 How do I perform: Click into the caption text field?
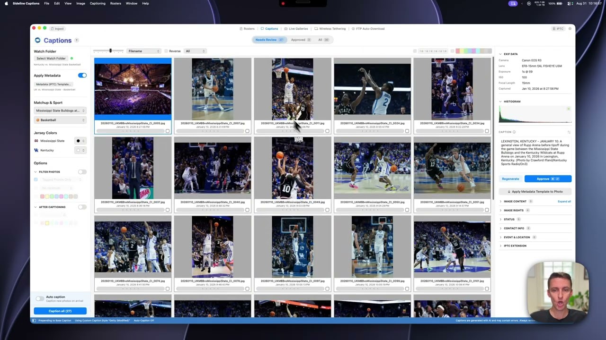pos(535,154)
